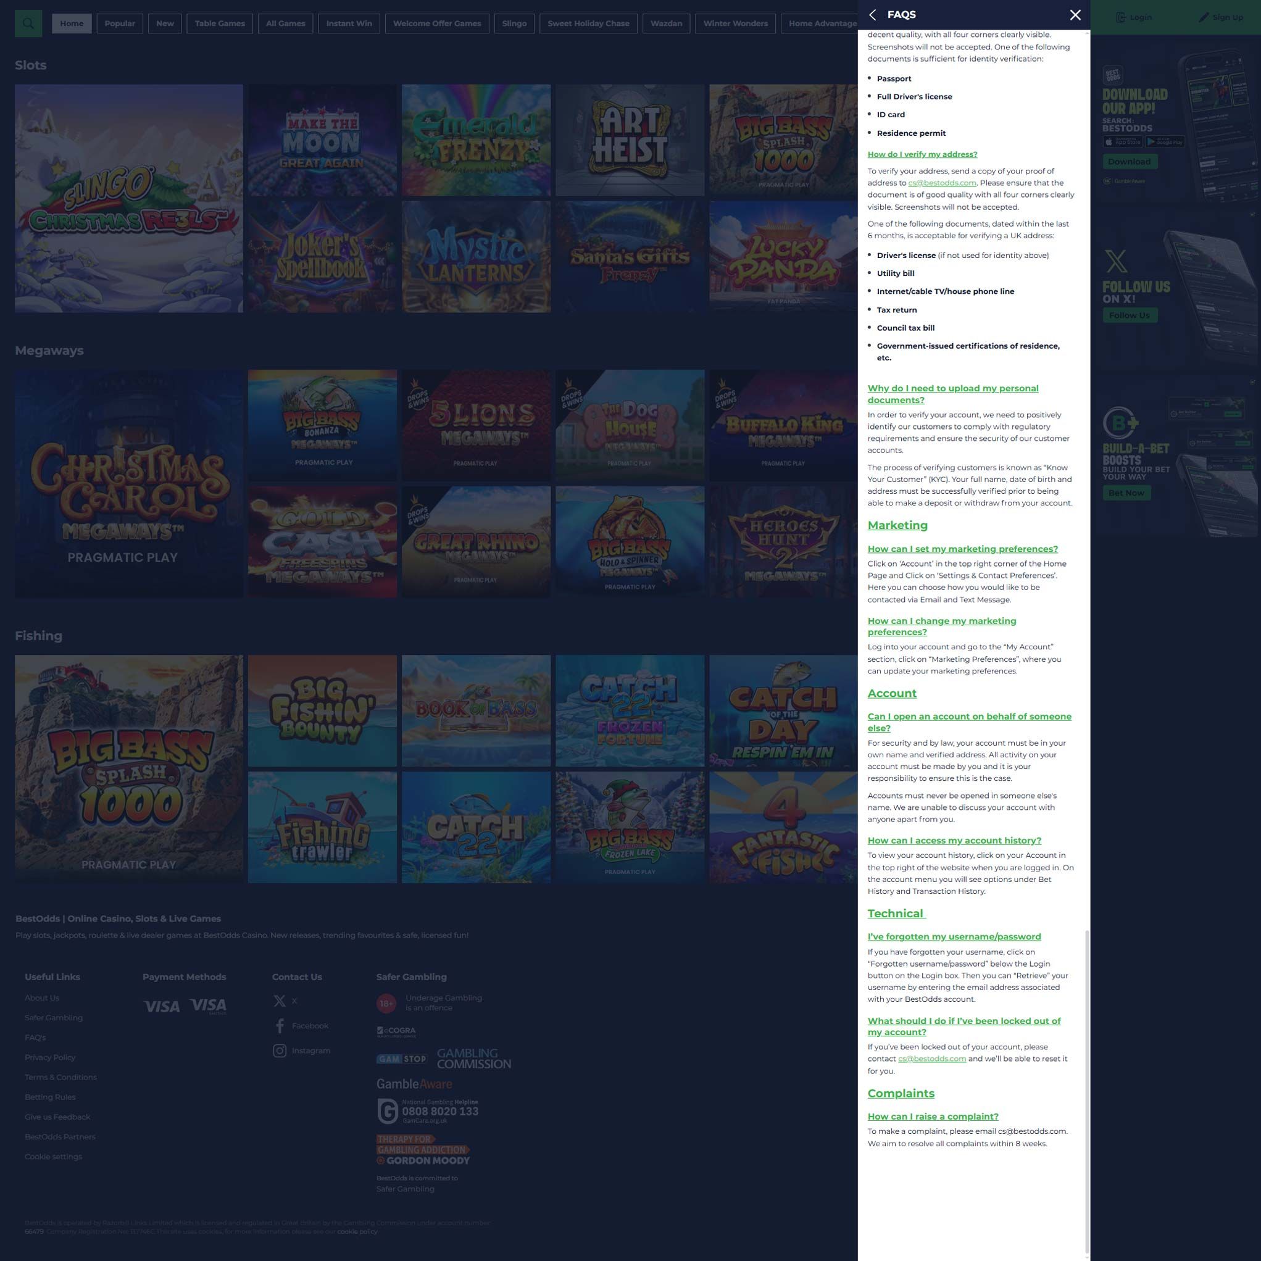1261x1261 pixels.
Task: Click the back arrow in FAQS panel
Action: coord(873,15)
